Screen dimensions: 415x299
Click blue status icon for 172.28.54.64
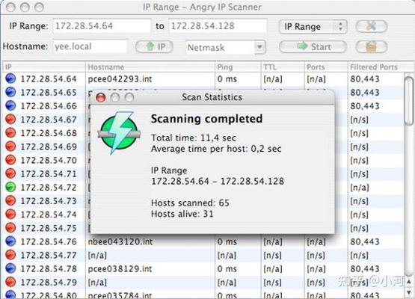click(x=10, y=78)
